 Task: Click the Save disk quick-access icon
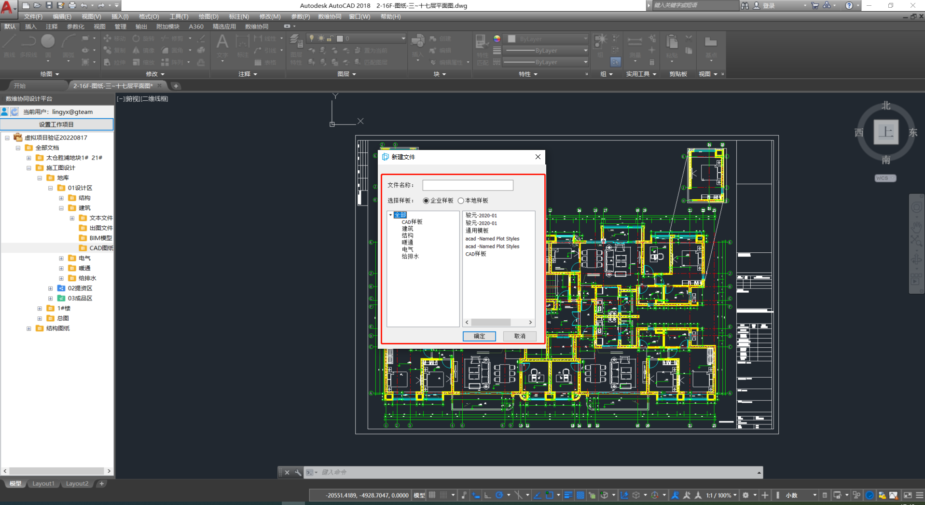(x=49, y=5)
